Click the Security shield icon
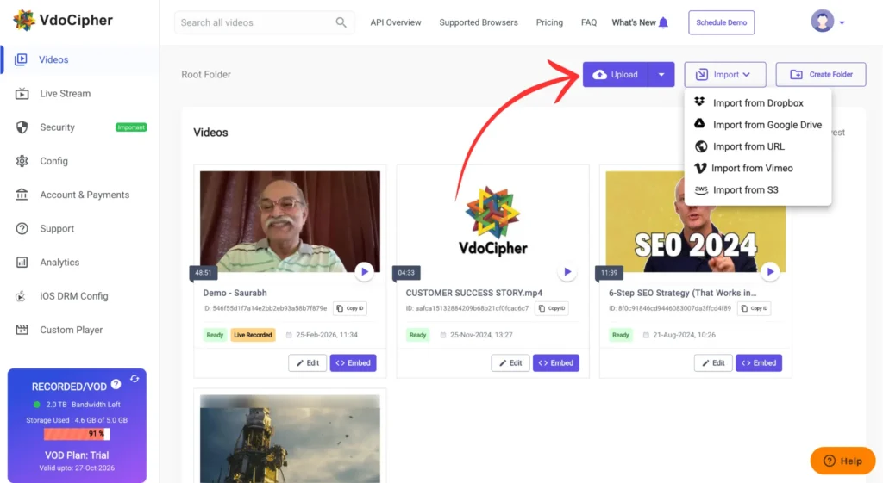883x483 pixels. point(22,127)
